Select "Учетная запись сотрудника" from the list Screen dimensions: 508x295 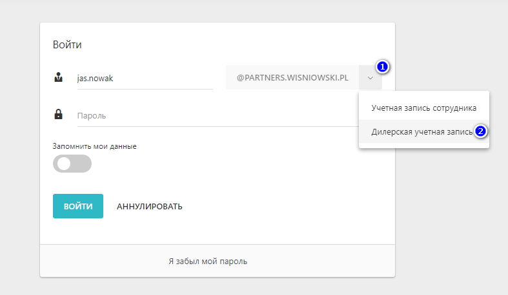(423, 108)
